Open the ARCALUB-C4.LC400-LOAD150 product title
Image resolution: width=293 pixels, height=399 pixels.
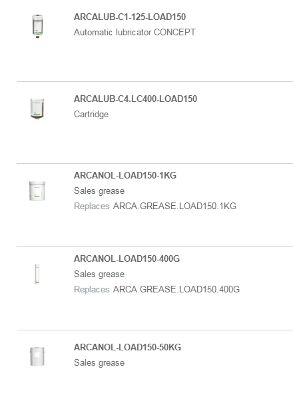point(135,99)
